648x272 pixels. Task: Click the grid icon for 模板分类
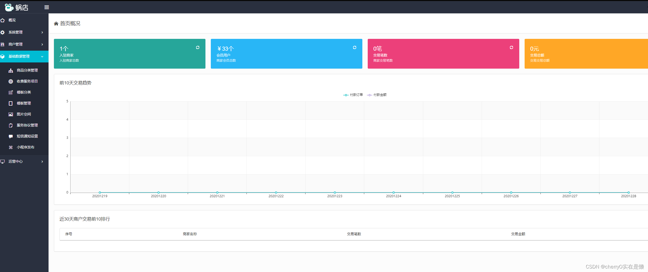pyautogui.click(x=11, y=92)
